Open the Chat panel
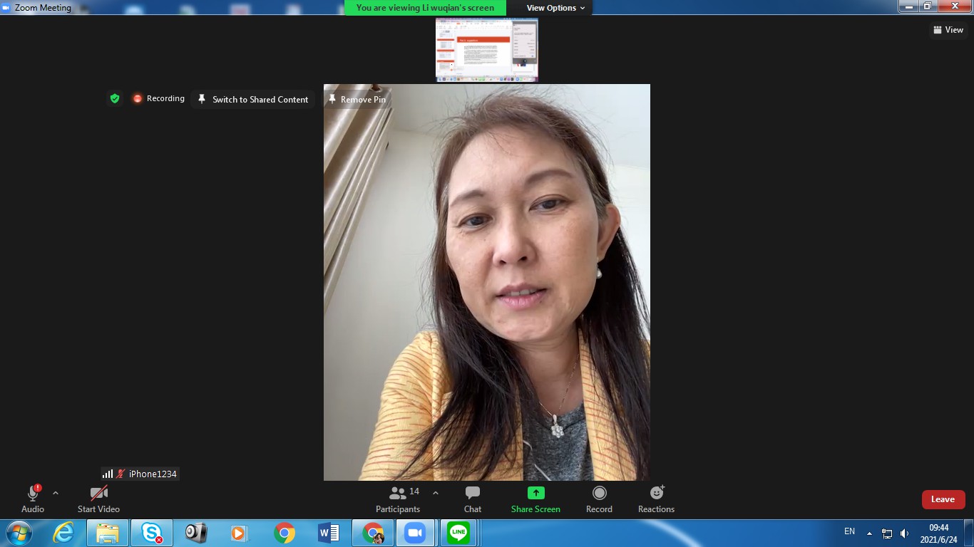Viewport: 974px width, 547px height. tap(472, 499)
